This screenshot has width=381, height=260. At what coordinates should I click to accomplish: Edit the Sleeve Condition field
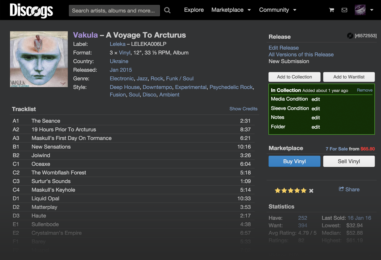click(316, 109)
